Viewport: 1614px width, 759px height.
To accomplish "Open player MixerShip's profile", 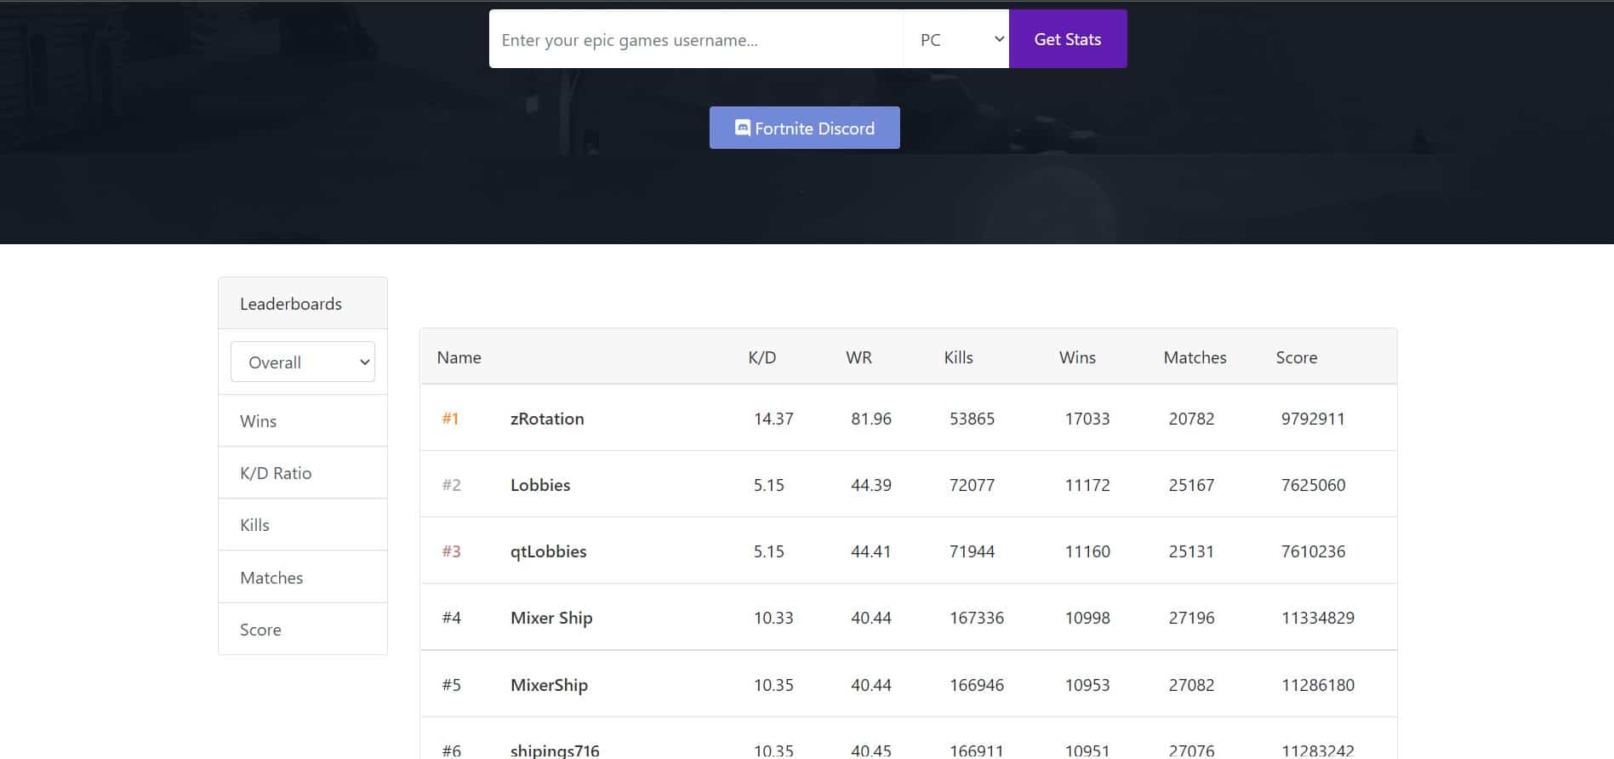I will coord(549,685).
